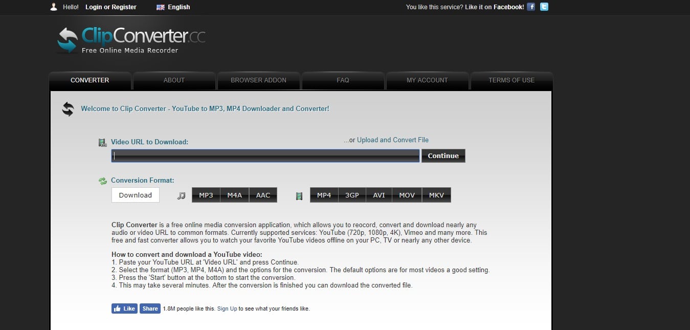
Task: Click the user avatar icon beside Hello
Action: [54, 7]
